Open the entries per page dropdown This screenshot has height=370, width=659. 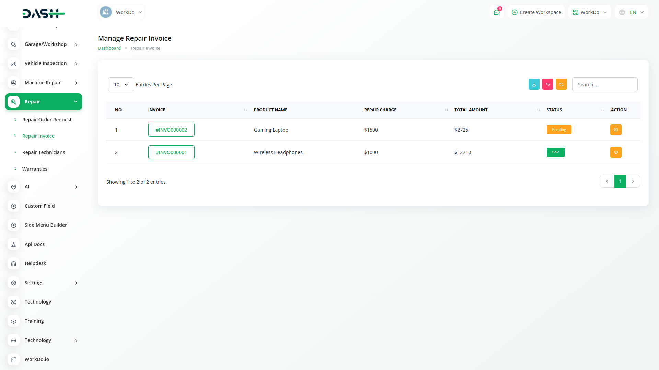[121, 85]
